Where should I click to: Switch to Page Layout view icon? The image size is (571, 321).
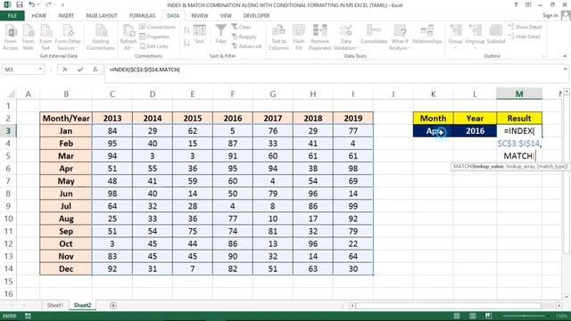point(472,316)
